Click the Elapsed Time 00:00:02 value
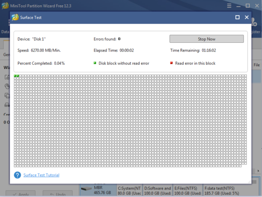Viewport: 262px width, 197px height. point(127,50)
